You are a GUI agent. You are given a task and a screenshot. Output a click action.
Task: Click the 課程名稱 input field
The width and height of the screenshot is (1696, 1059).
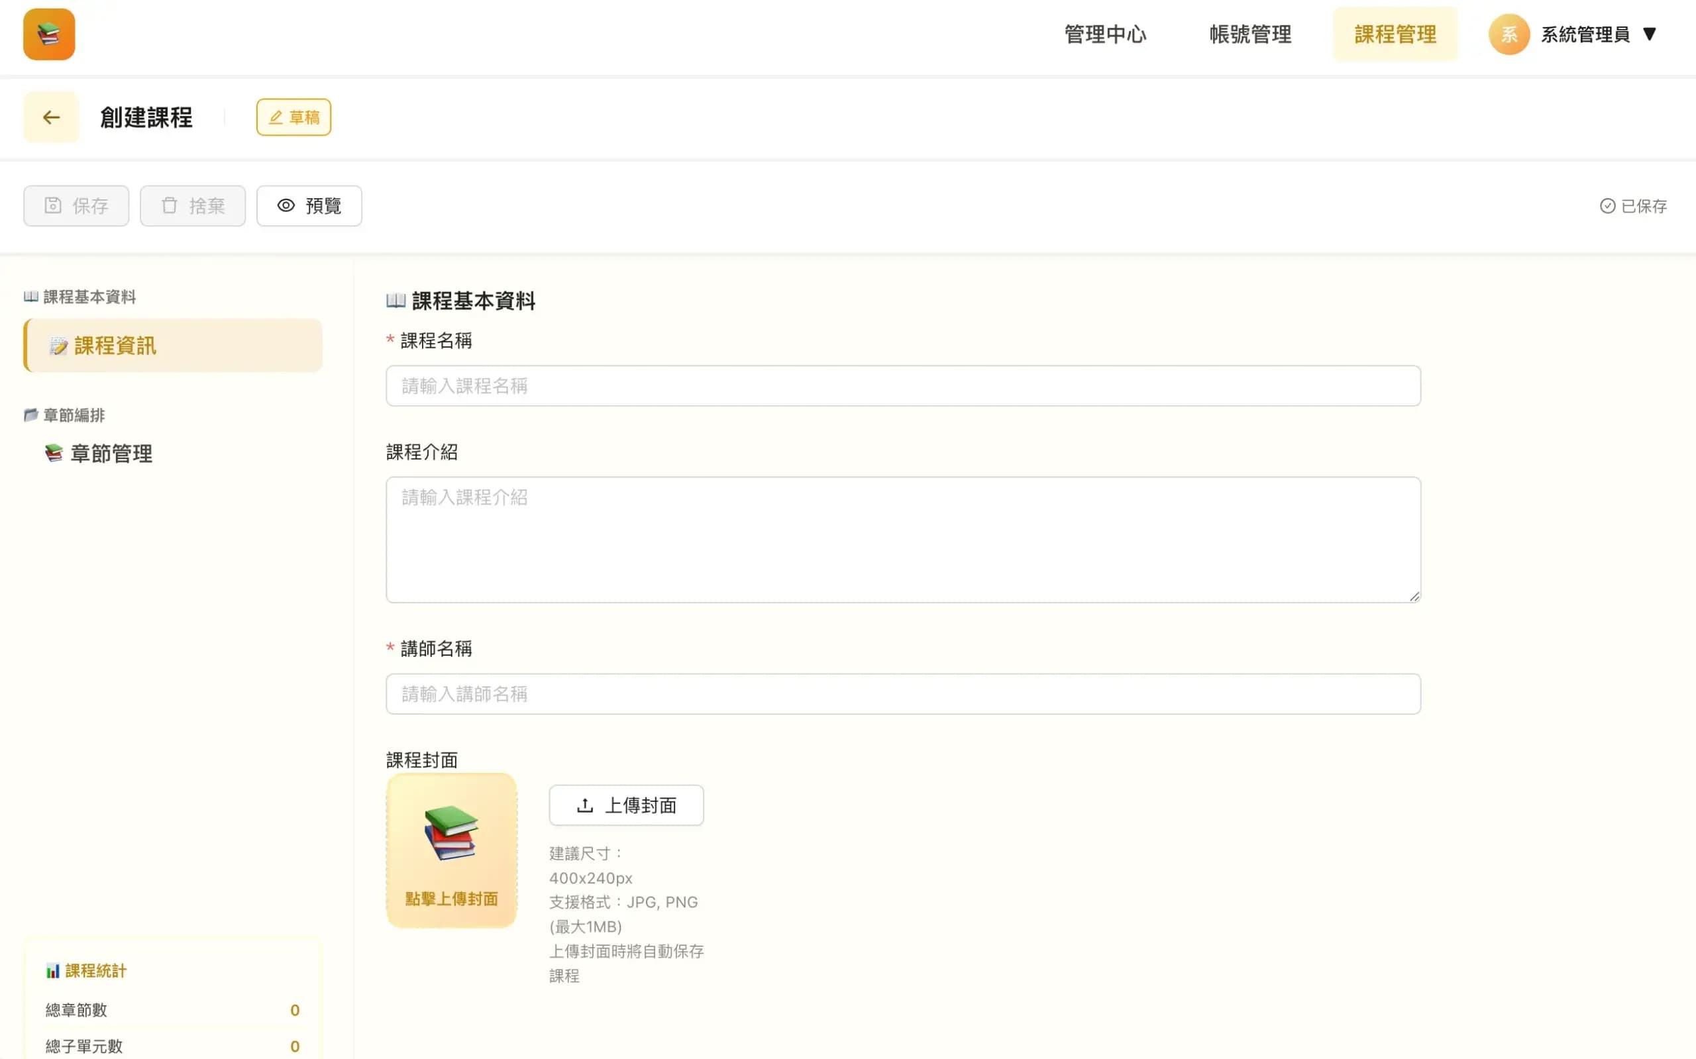[x=903, y=386]
